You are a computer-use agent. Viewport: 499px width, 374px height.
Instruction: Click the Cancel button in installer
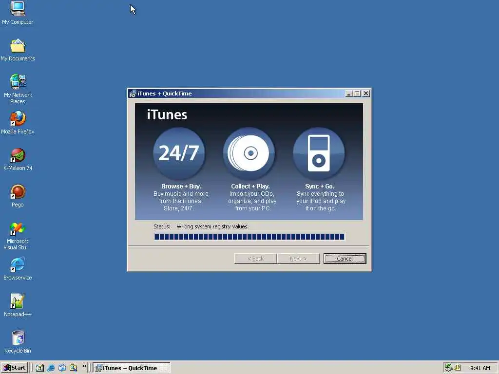click(345, 259)
